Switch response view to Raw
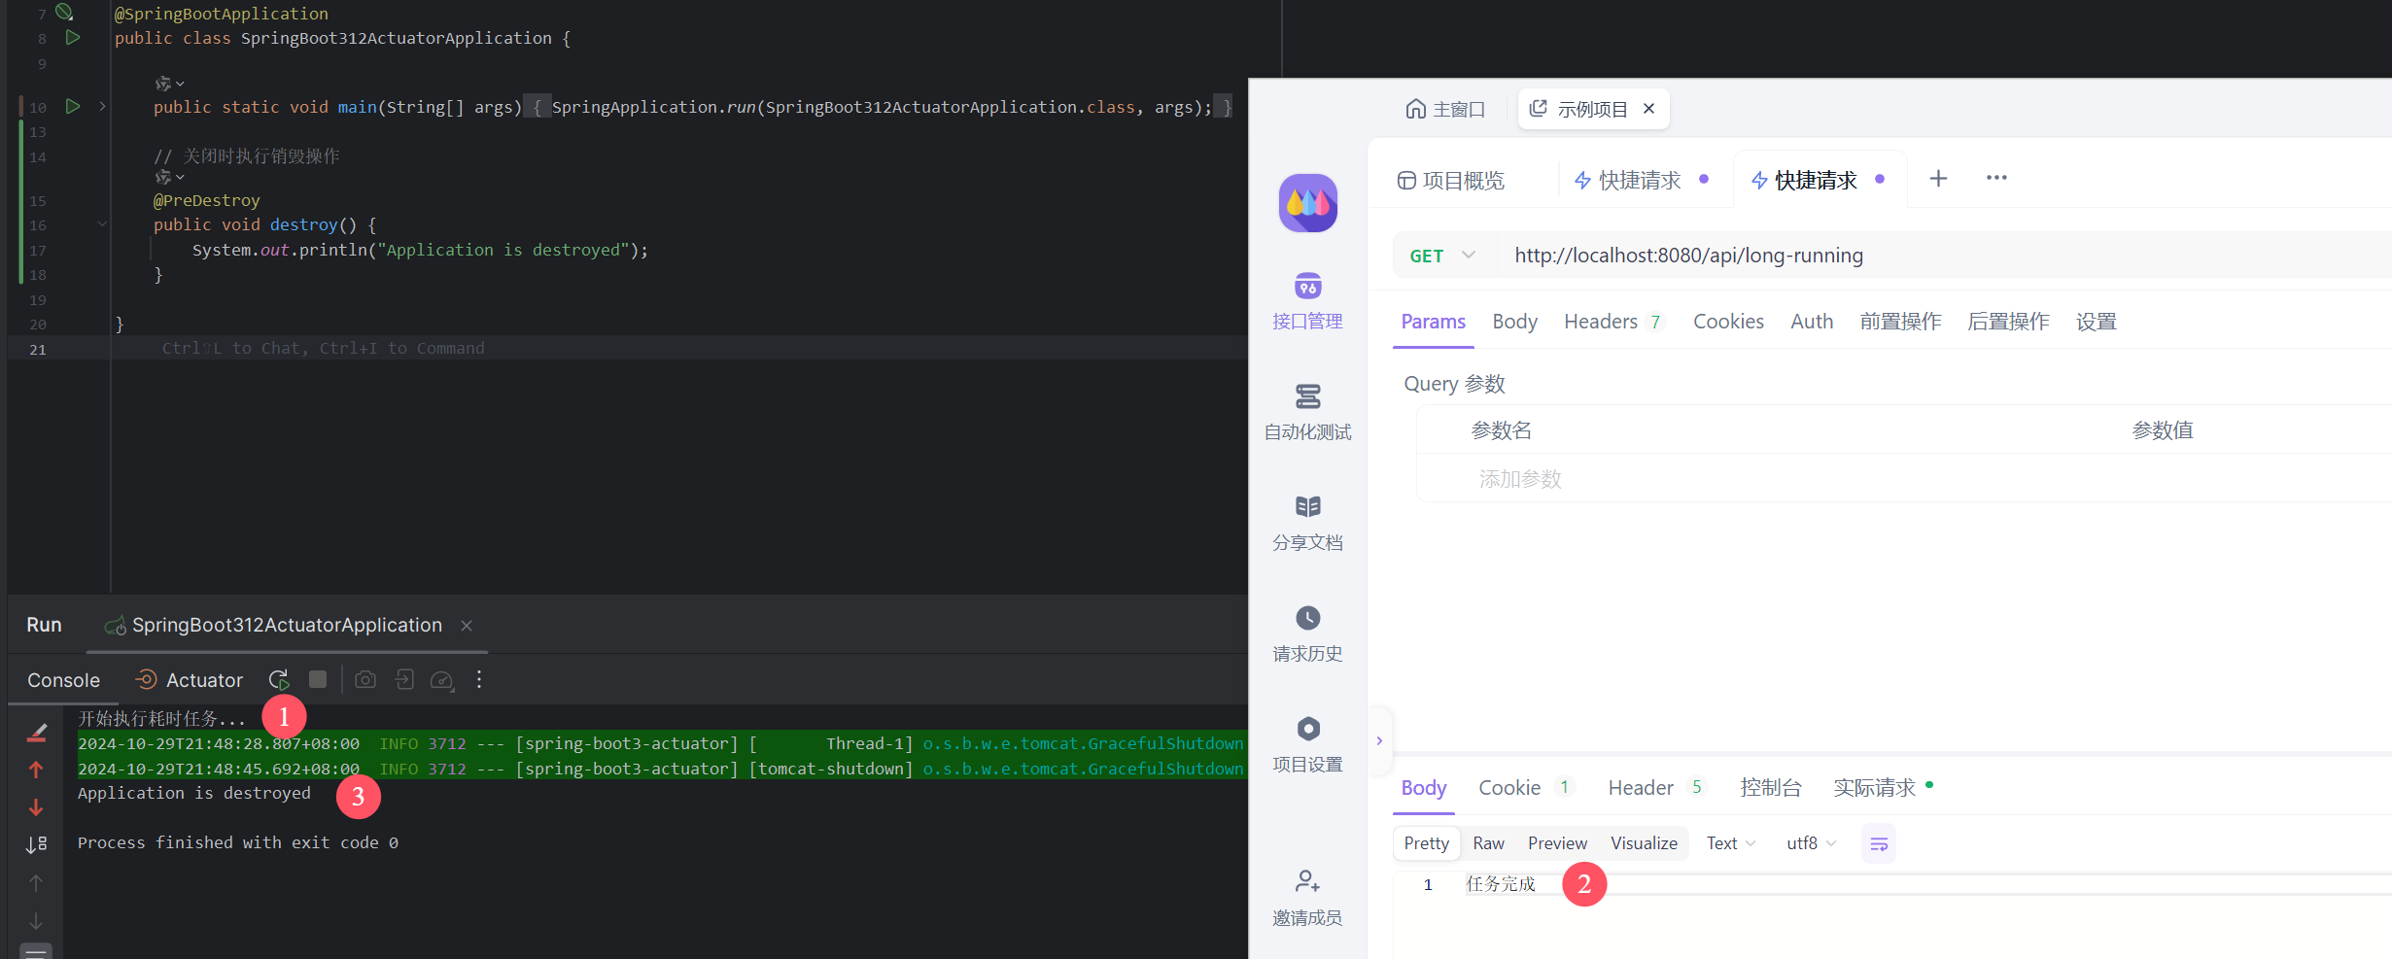This screenshot has width=2392, height=959. coord(1488,843)
